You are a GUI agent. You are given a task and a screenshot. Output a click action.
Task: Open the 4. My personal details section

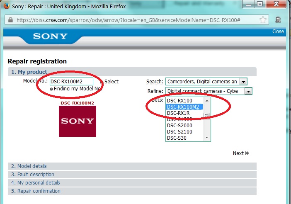coord(36,183)
